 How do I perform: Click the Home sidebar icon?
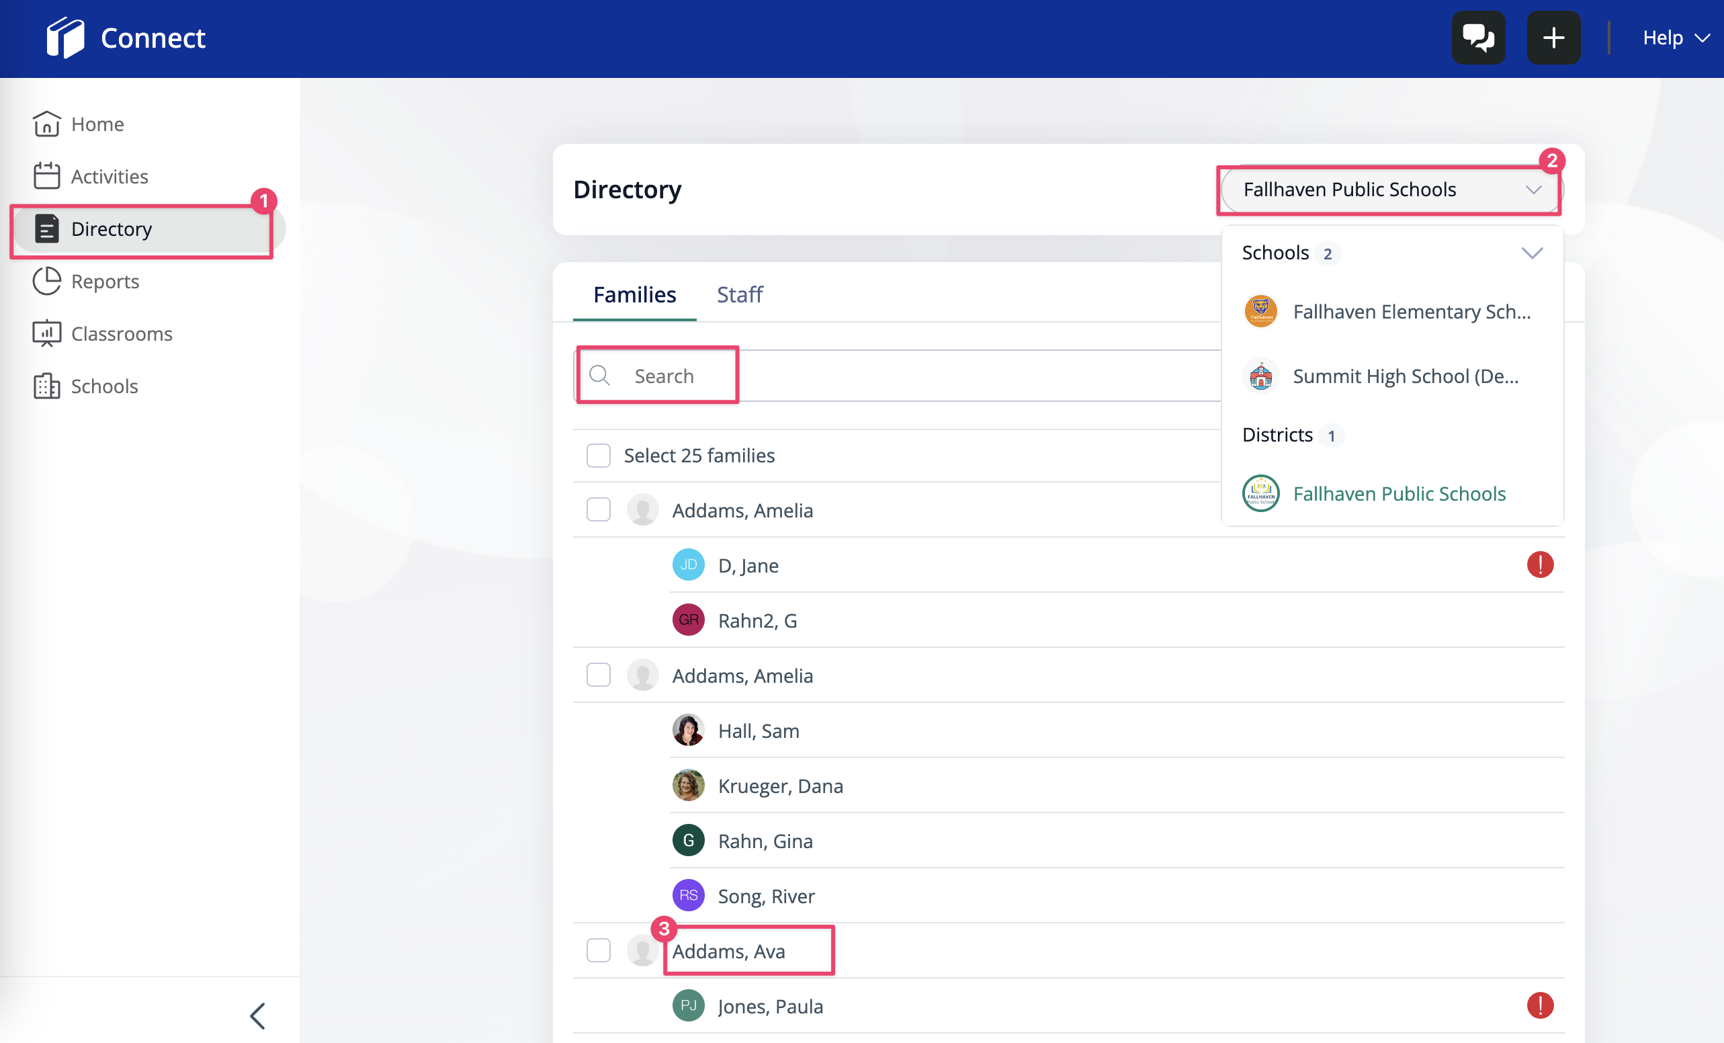click(x=47, y=124)
